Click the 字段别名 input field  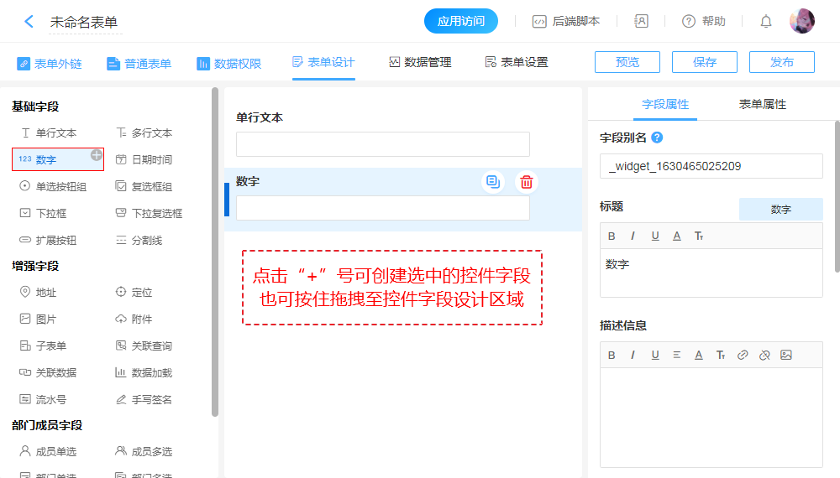(x=711, y=166)
